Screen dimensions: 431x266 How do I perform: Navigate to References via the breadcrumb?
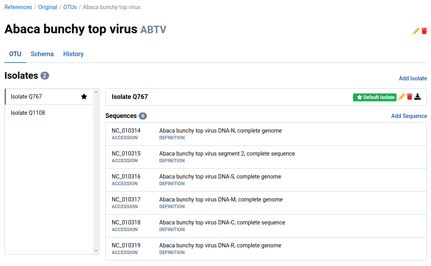click(18, 7)
